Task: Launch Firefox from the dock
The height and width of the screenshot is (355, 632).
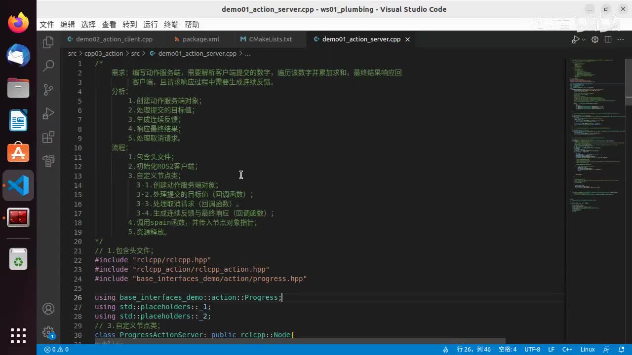Action: click(18, 23)
